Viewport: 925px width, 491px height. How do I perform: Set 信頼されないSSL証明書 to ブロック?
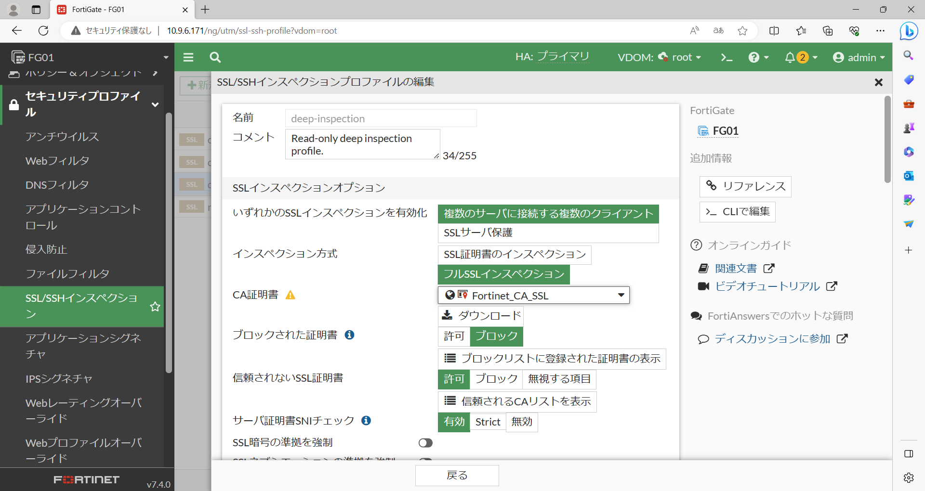click(495, 379)
